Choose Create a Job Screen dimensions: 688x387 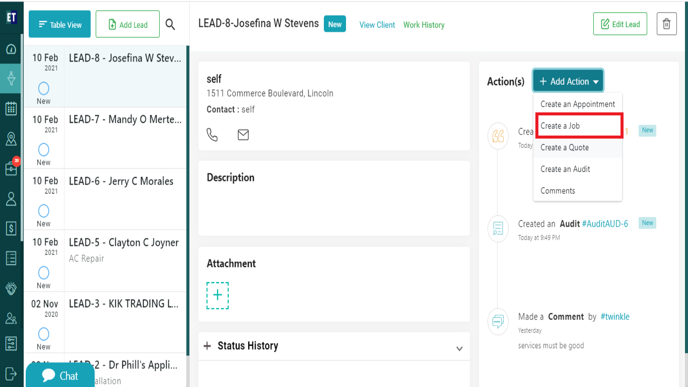pos(578,125)
